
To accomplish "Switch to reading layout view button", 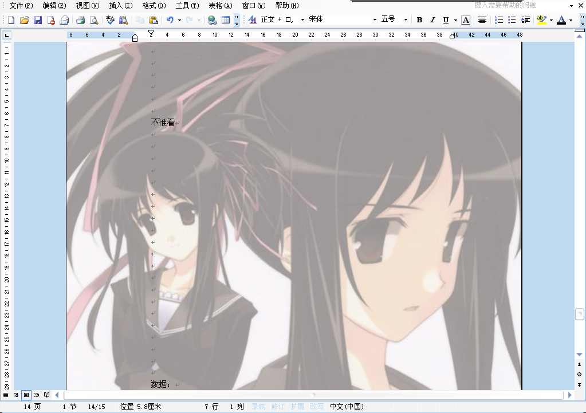I will pyautogui.click(x=47, y=395).
